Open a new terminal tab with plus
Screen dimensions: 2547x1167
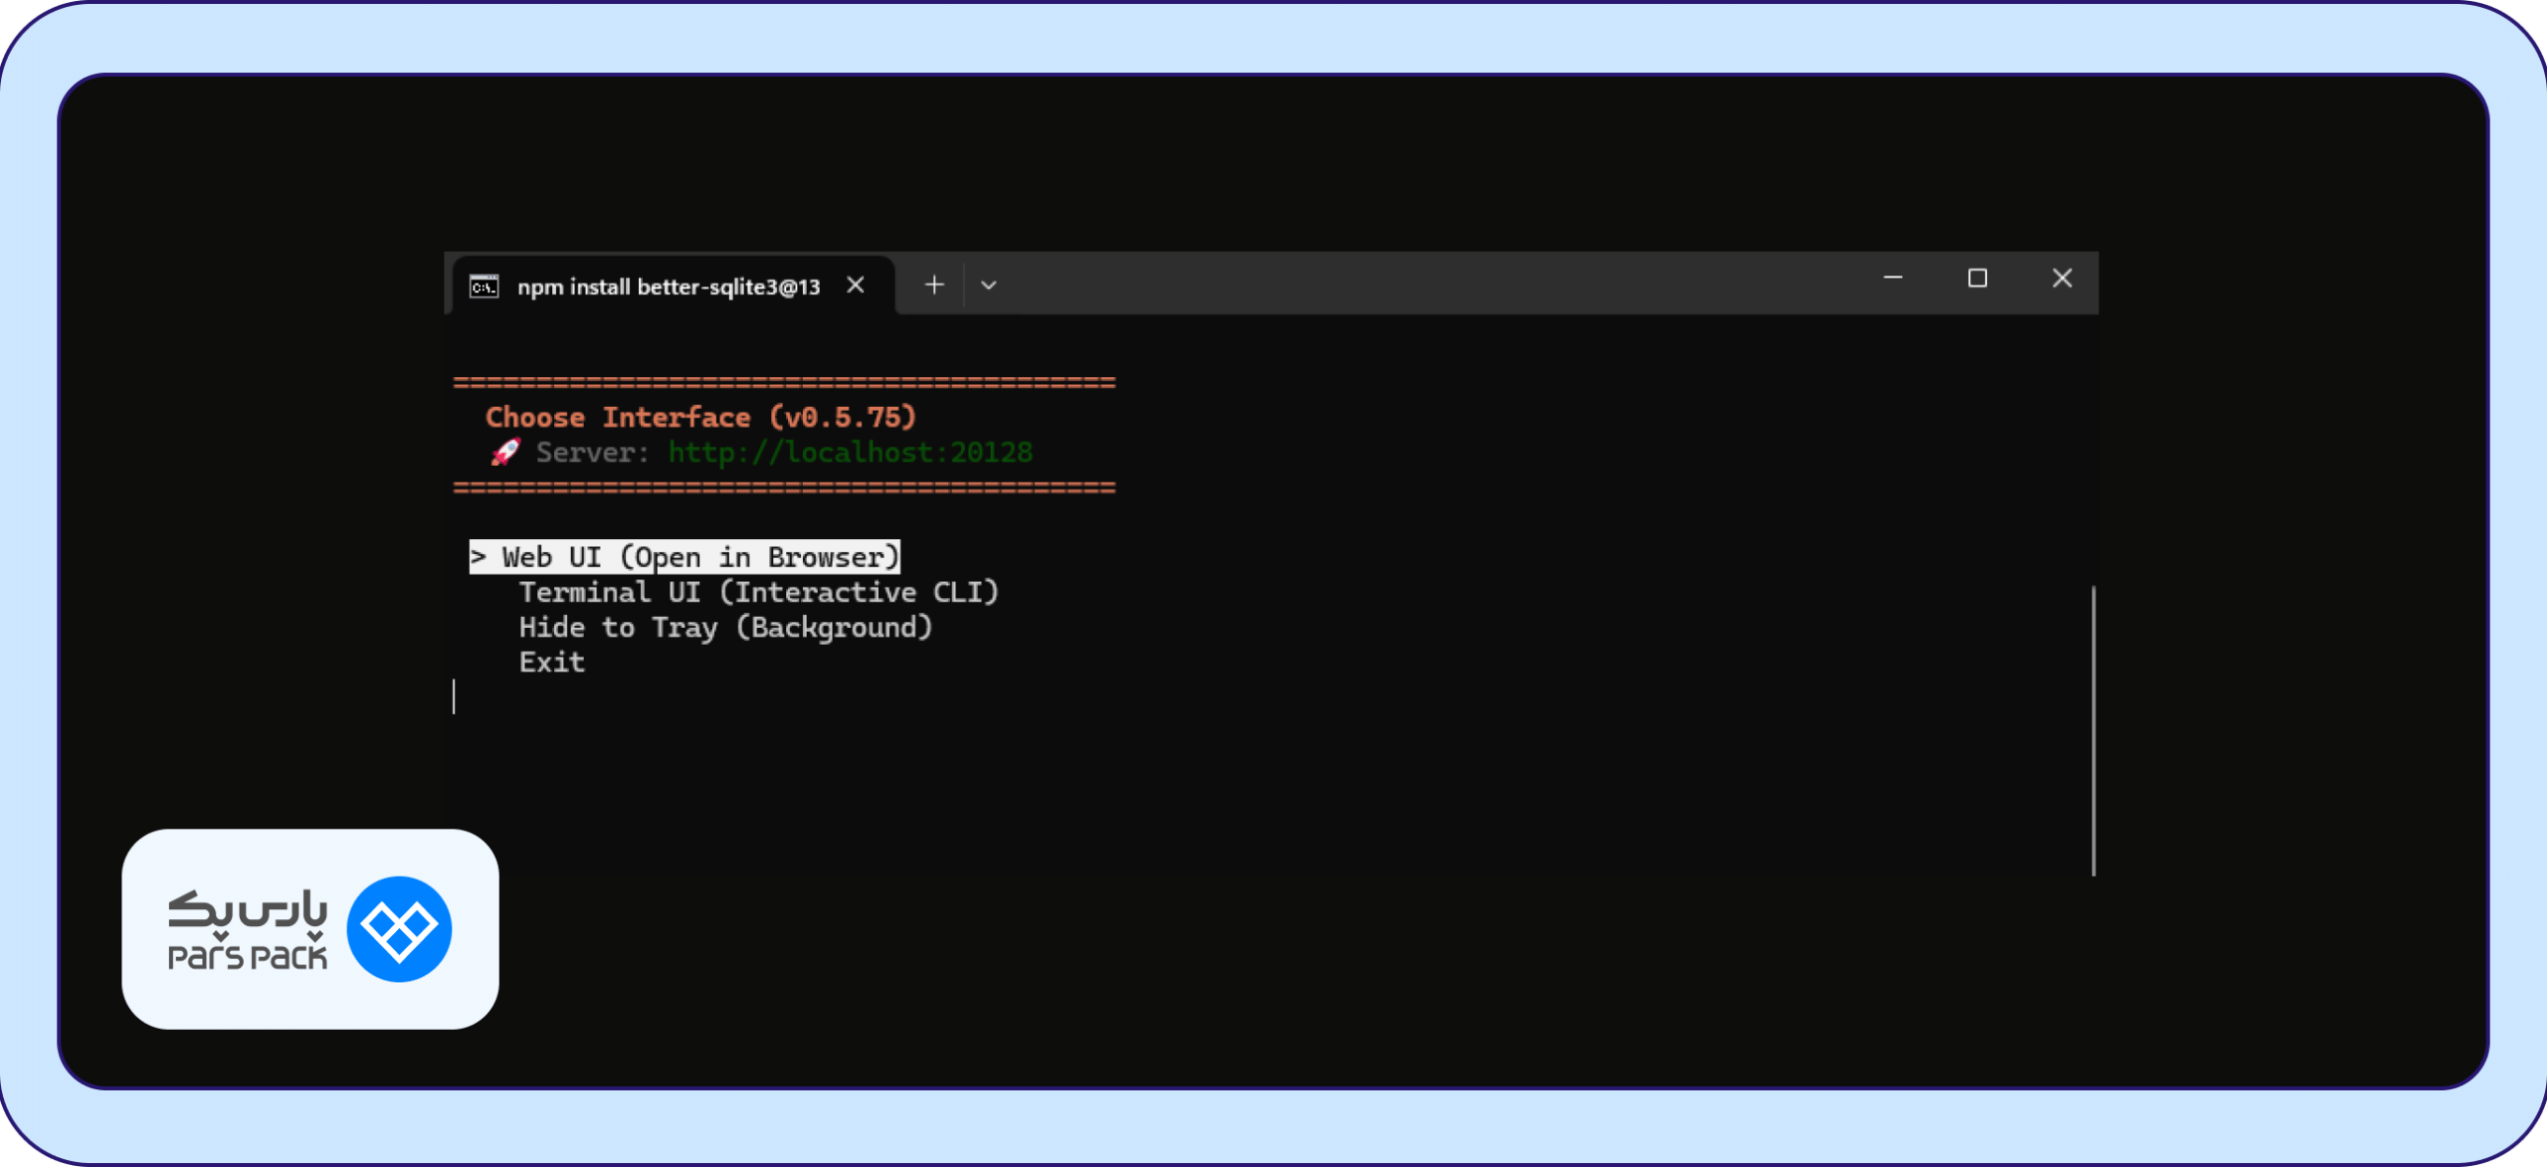click(933, 286)
